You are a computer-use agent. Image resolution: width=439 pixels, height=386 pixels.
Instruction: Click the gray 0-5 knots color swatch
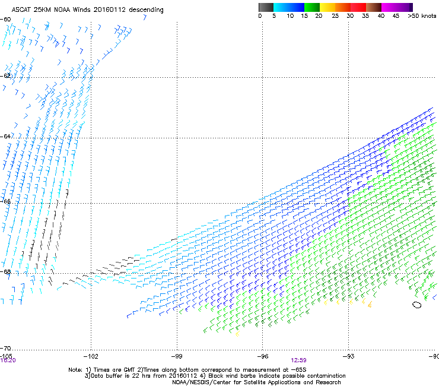click(266, 7)
